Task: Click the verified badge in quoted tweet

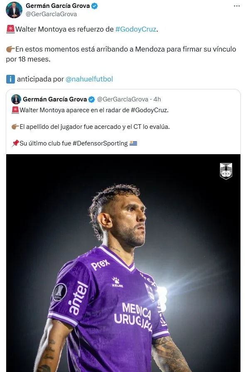Action: click(x=92, y=99)
